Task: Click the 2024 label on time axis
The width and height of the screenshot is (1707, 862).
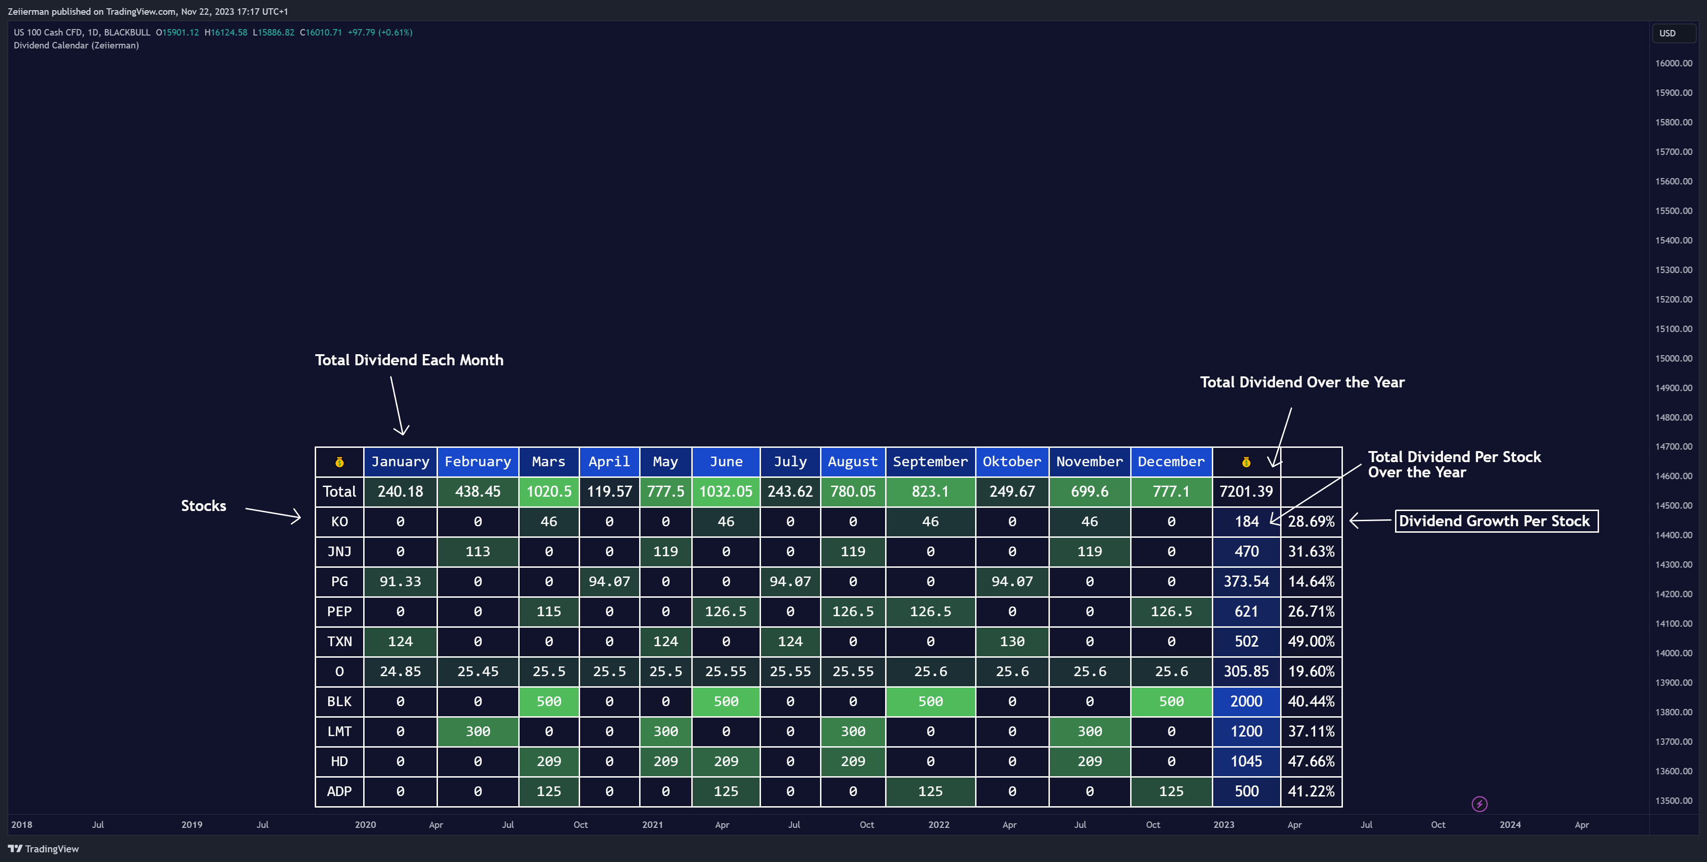Action: click(x=1510, y=825)
